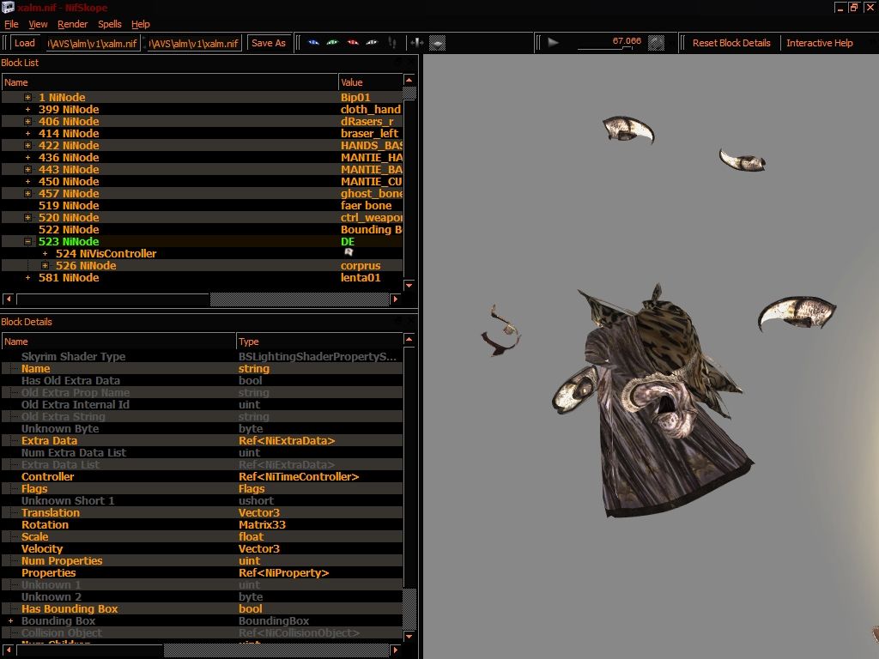Select the Controller detail row
The width and height of the screenshot is (879, 659).
[202, 477]
